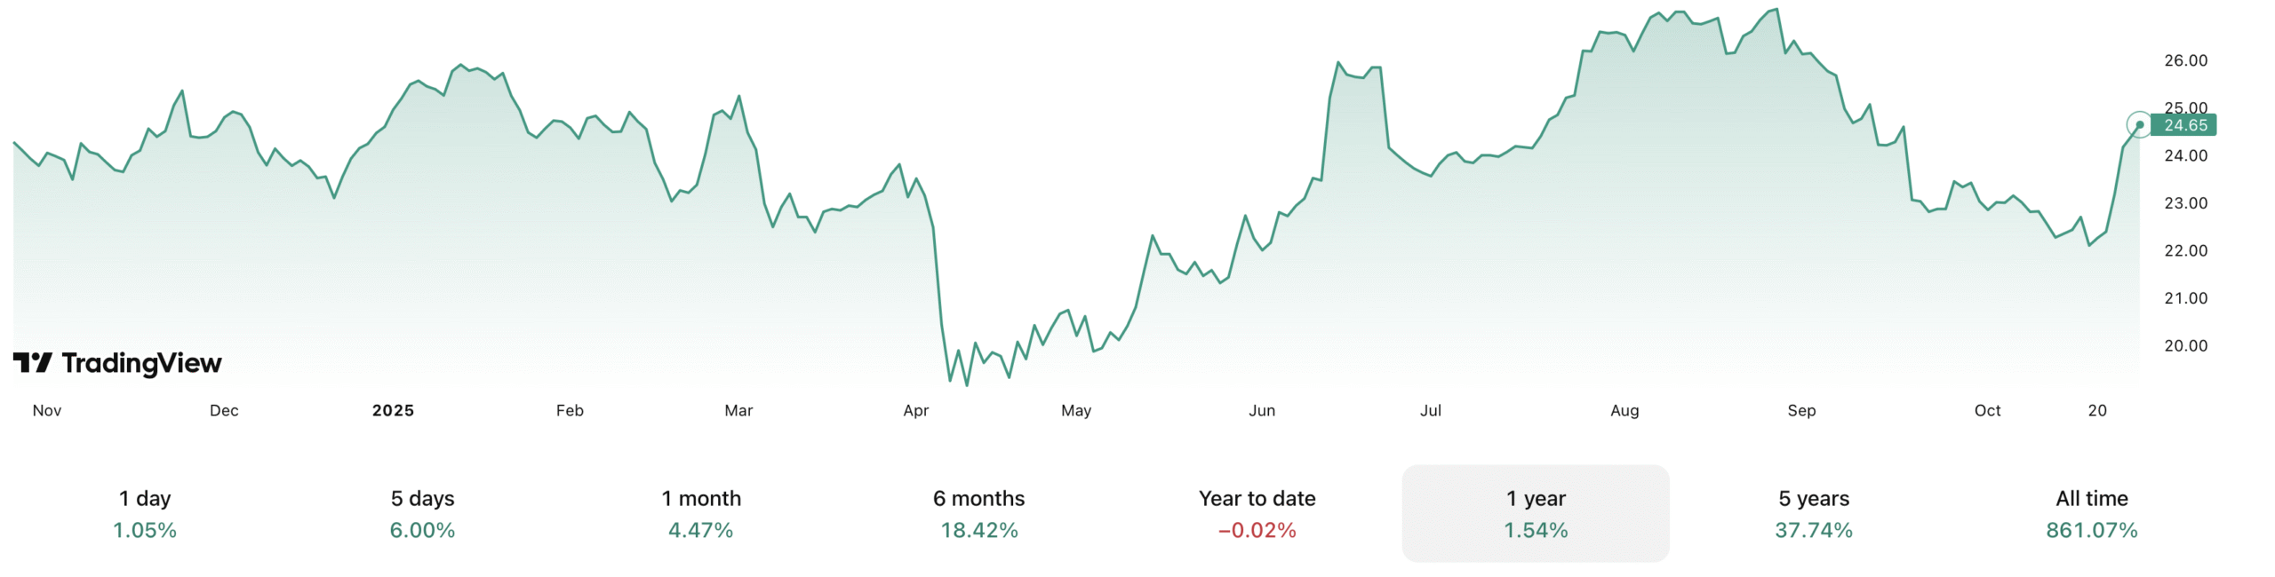Click the Jun label on time axis
2275x577 pixels.
point(1262,410)
